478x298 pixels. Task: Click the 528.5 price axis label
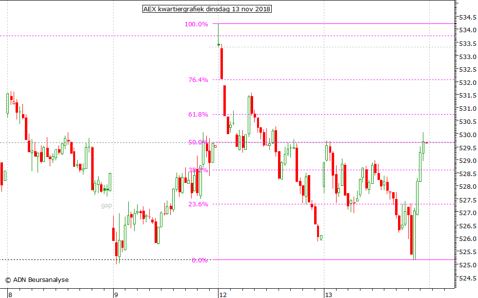(x=468, y=174)
